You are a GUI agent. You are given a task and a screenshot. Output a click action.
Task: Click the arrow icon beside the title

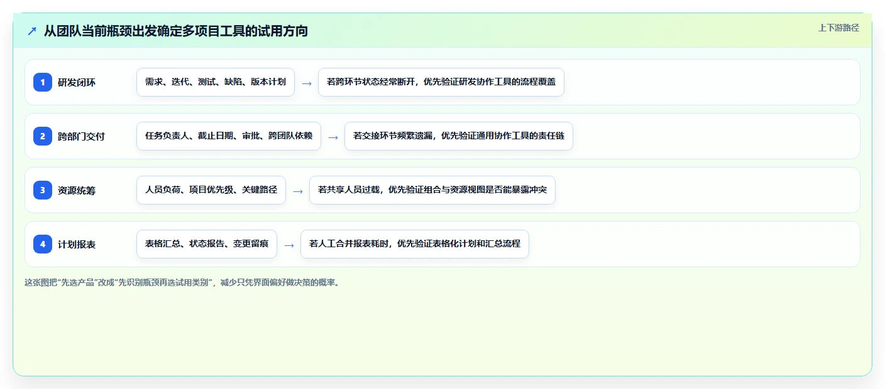click(x=32, y=31)
